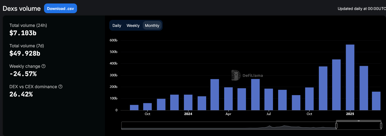Switch chart to Weekly view
This screenshot has height=136, width=386.
click(x=133, y=26)
